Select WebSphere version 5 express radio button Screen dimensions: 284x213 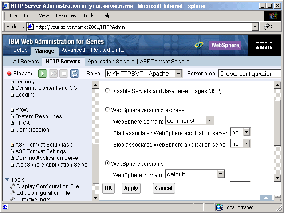pos(107,109)
